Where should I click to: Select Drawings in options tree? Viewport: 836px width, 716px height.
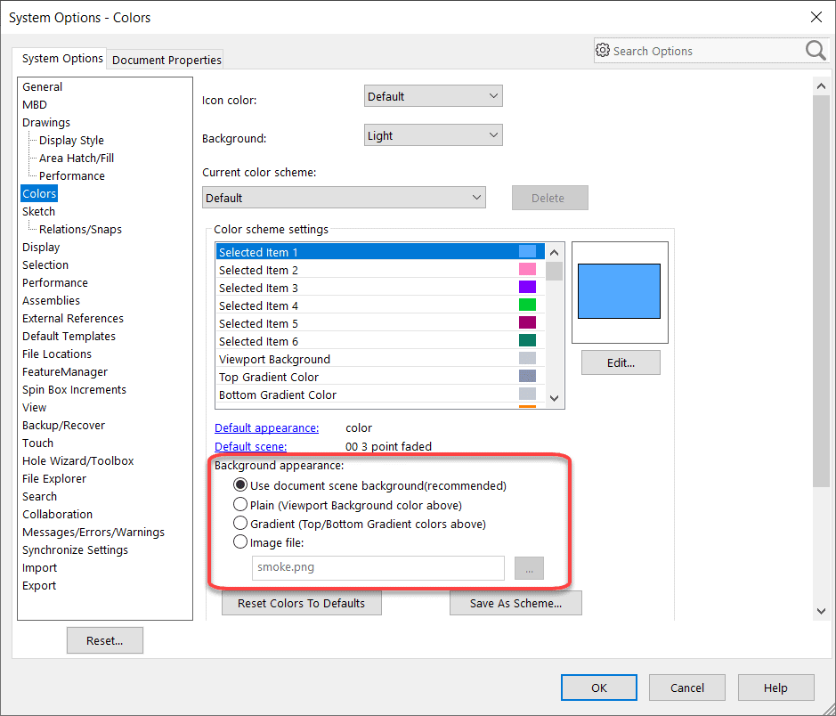(x=46, y=122)
